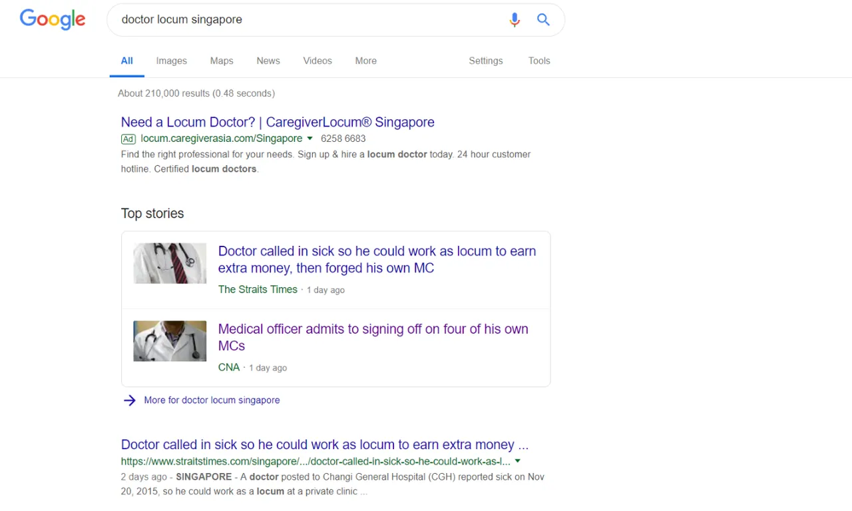This screenshot has height=511, width=852.
Task: Open the More search options menu
Action: pos(365,61)
